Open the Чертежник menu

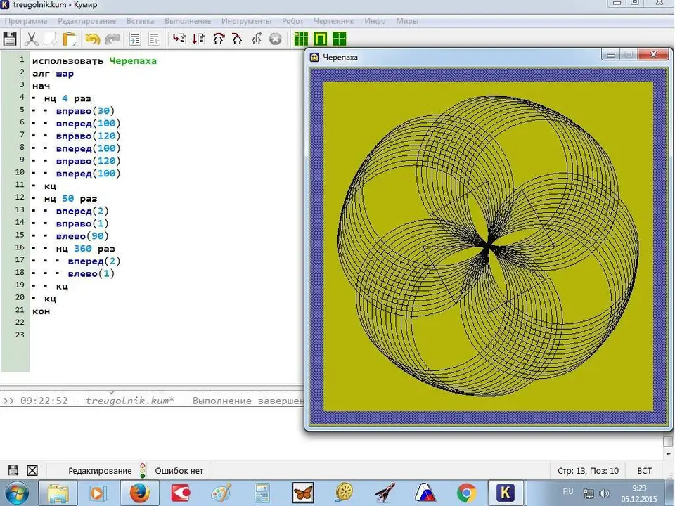[x=333, y=20]
